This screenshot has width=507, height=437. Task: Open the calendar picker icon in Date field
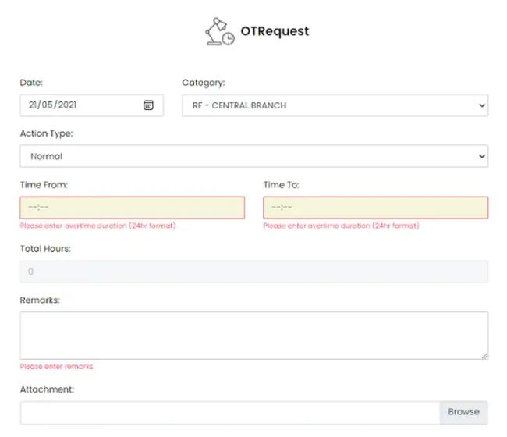pos(148,105)
